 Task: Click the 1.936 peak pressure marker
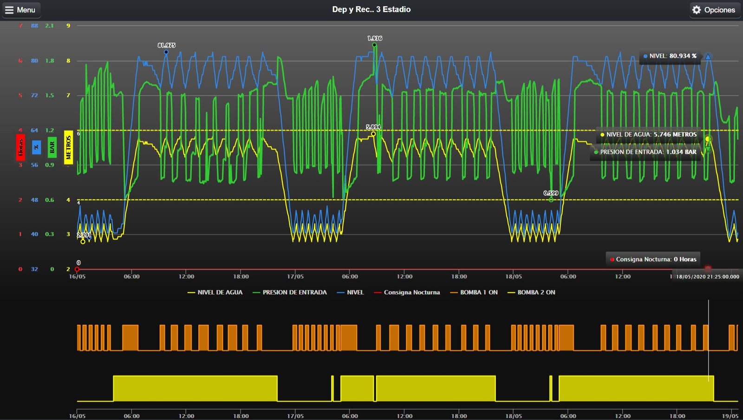tap(374, 45)
